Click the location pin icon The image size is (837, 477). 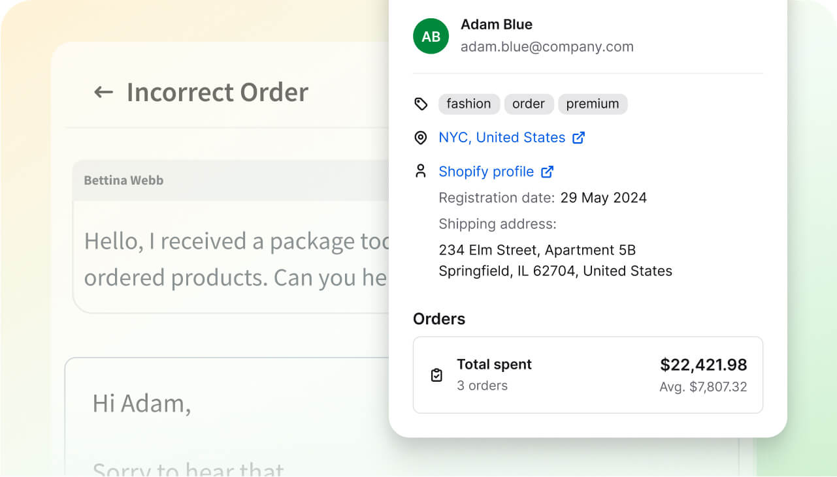(422, 136)
